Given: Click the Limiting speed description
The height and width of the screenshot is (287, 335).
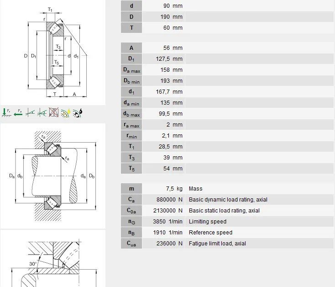Looking at the screenshot, I should pos(207,222).
